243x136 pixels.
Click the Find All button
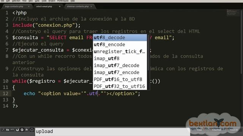(234, 130)
